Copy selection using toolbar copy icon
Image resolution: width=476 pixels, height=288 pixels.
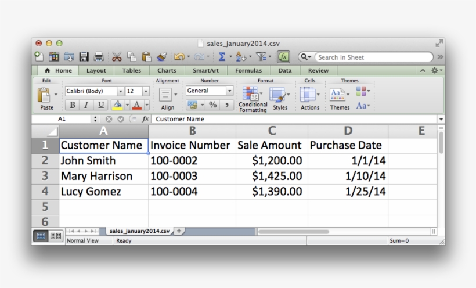click(x=131, y=57)
